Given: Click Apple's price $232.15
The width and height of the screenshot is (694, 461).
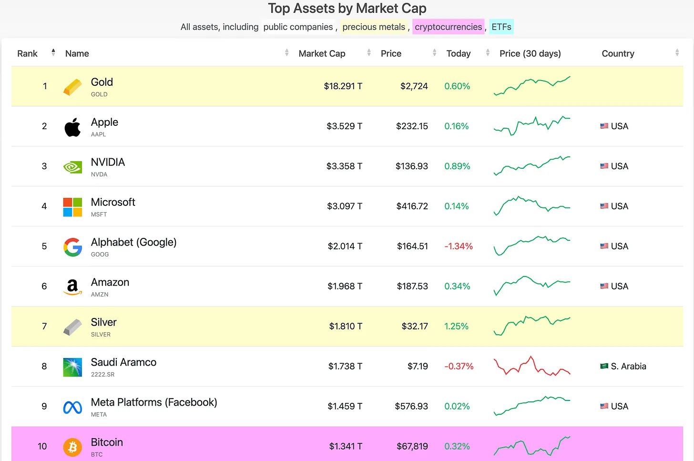Looking at the screenshot, I should point(412,126).
